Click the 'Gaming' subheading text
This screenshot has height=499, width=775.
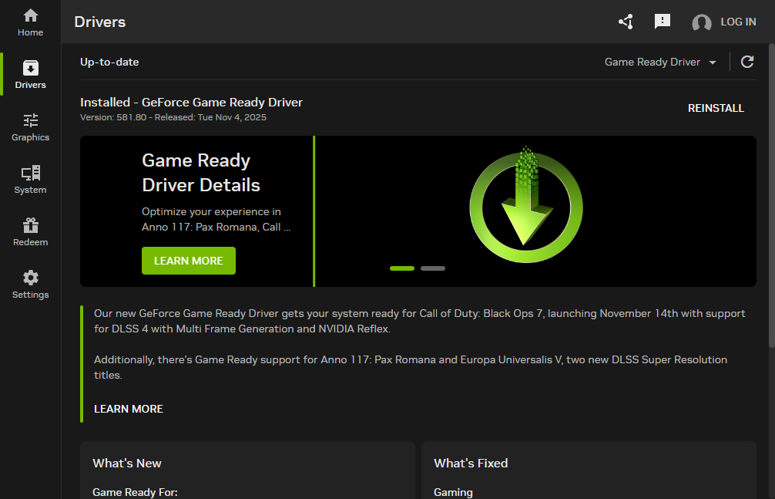[453, 493]
